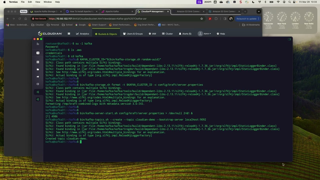Open the Inbox Gmail bookmark
Screen dimensions: 320x180
[x=17, y=25]
